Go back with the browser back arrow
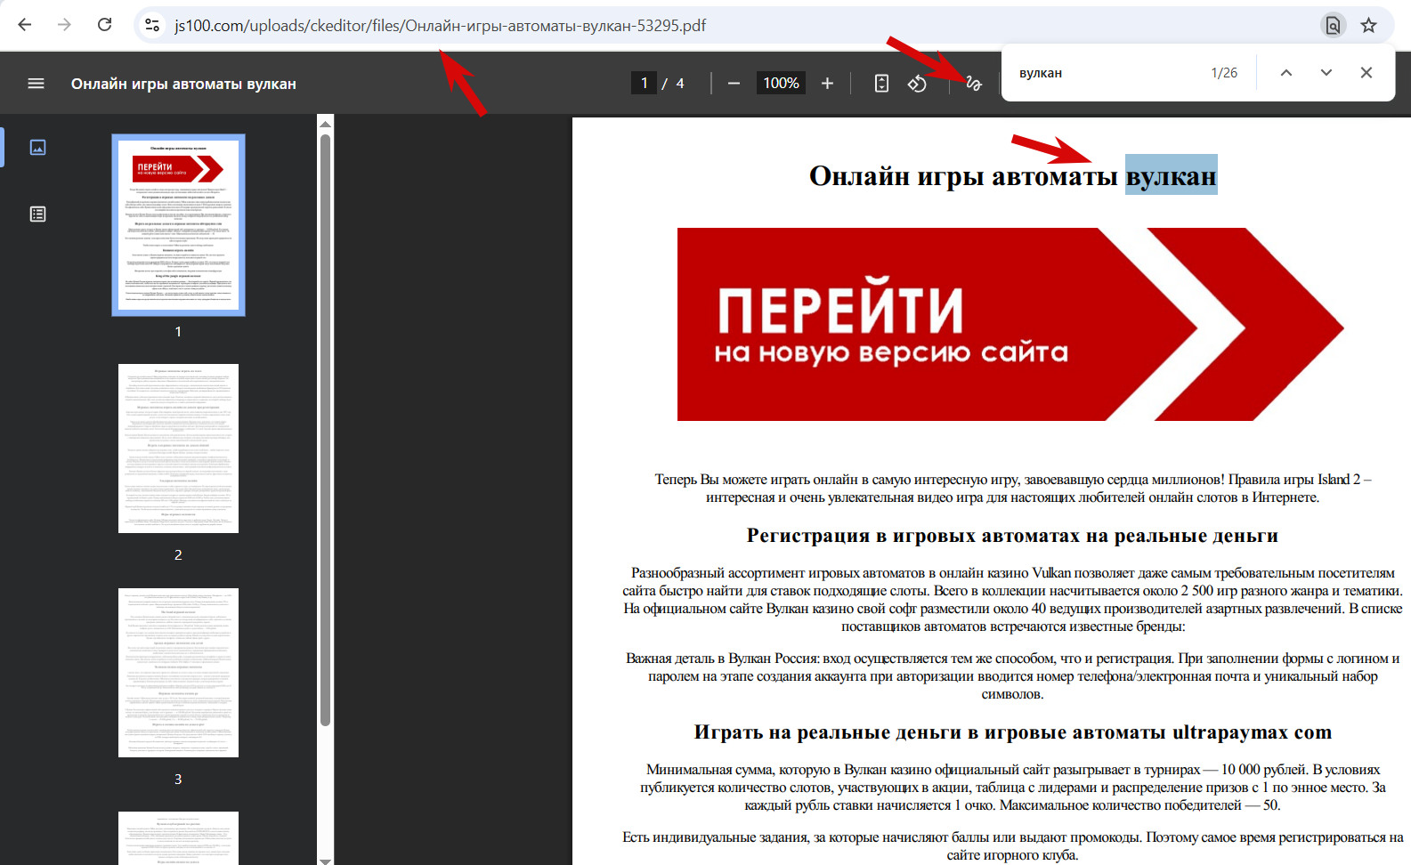Image resolution: width=1411 pixels, height=865 pixels. point(25,25)
